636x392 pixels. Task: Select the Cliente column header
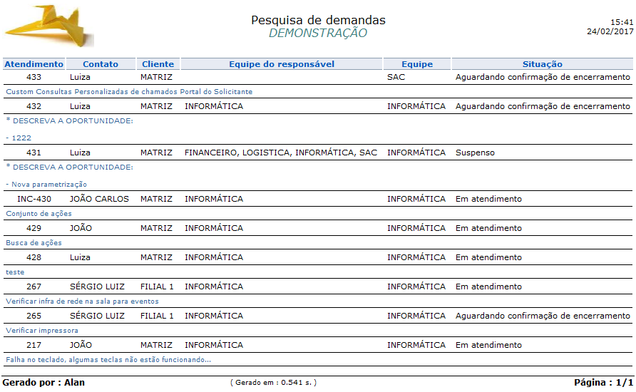[x=158, y=64]
